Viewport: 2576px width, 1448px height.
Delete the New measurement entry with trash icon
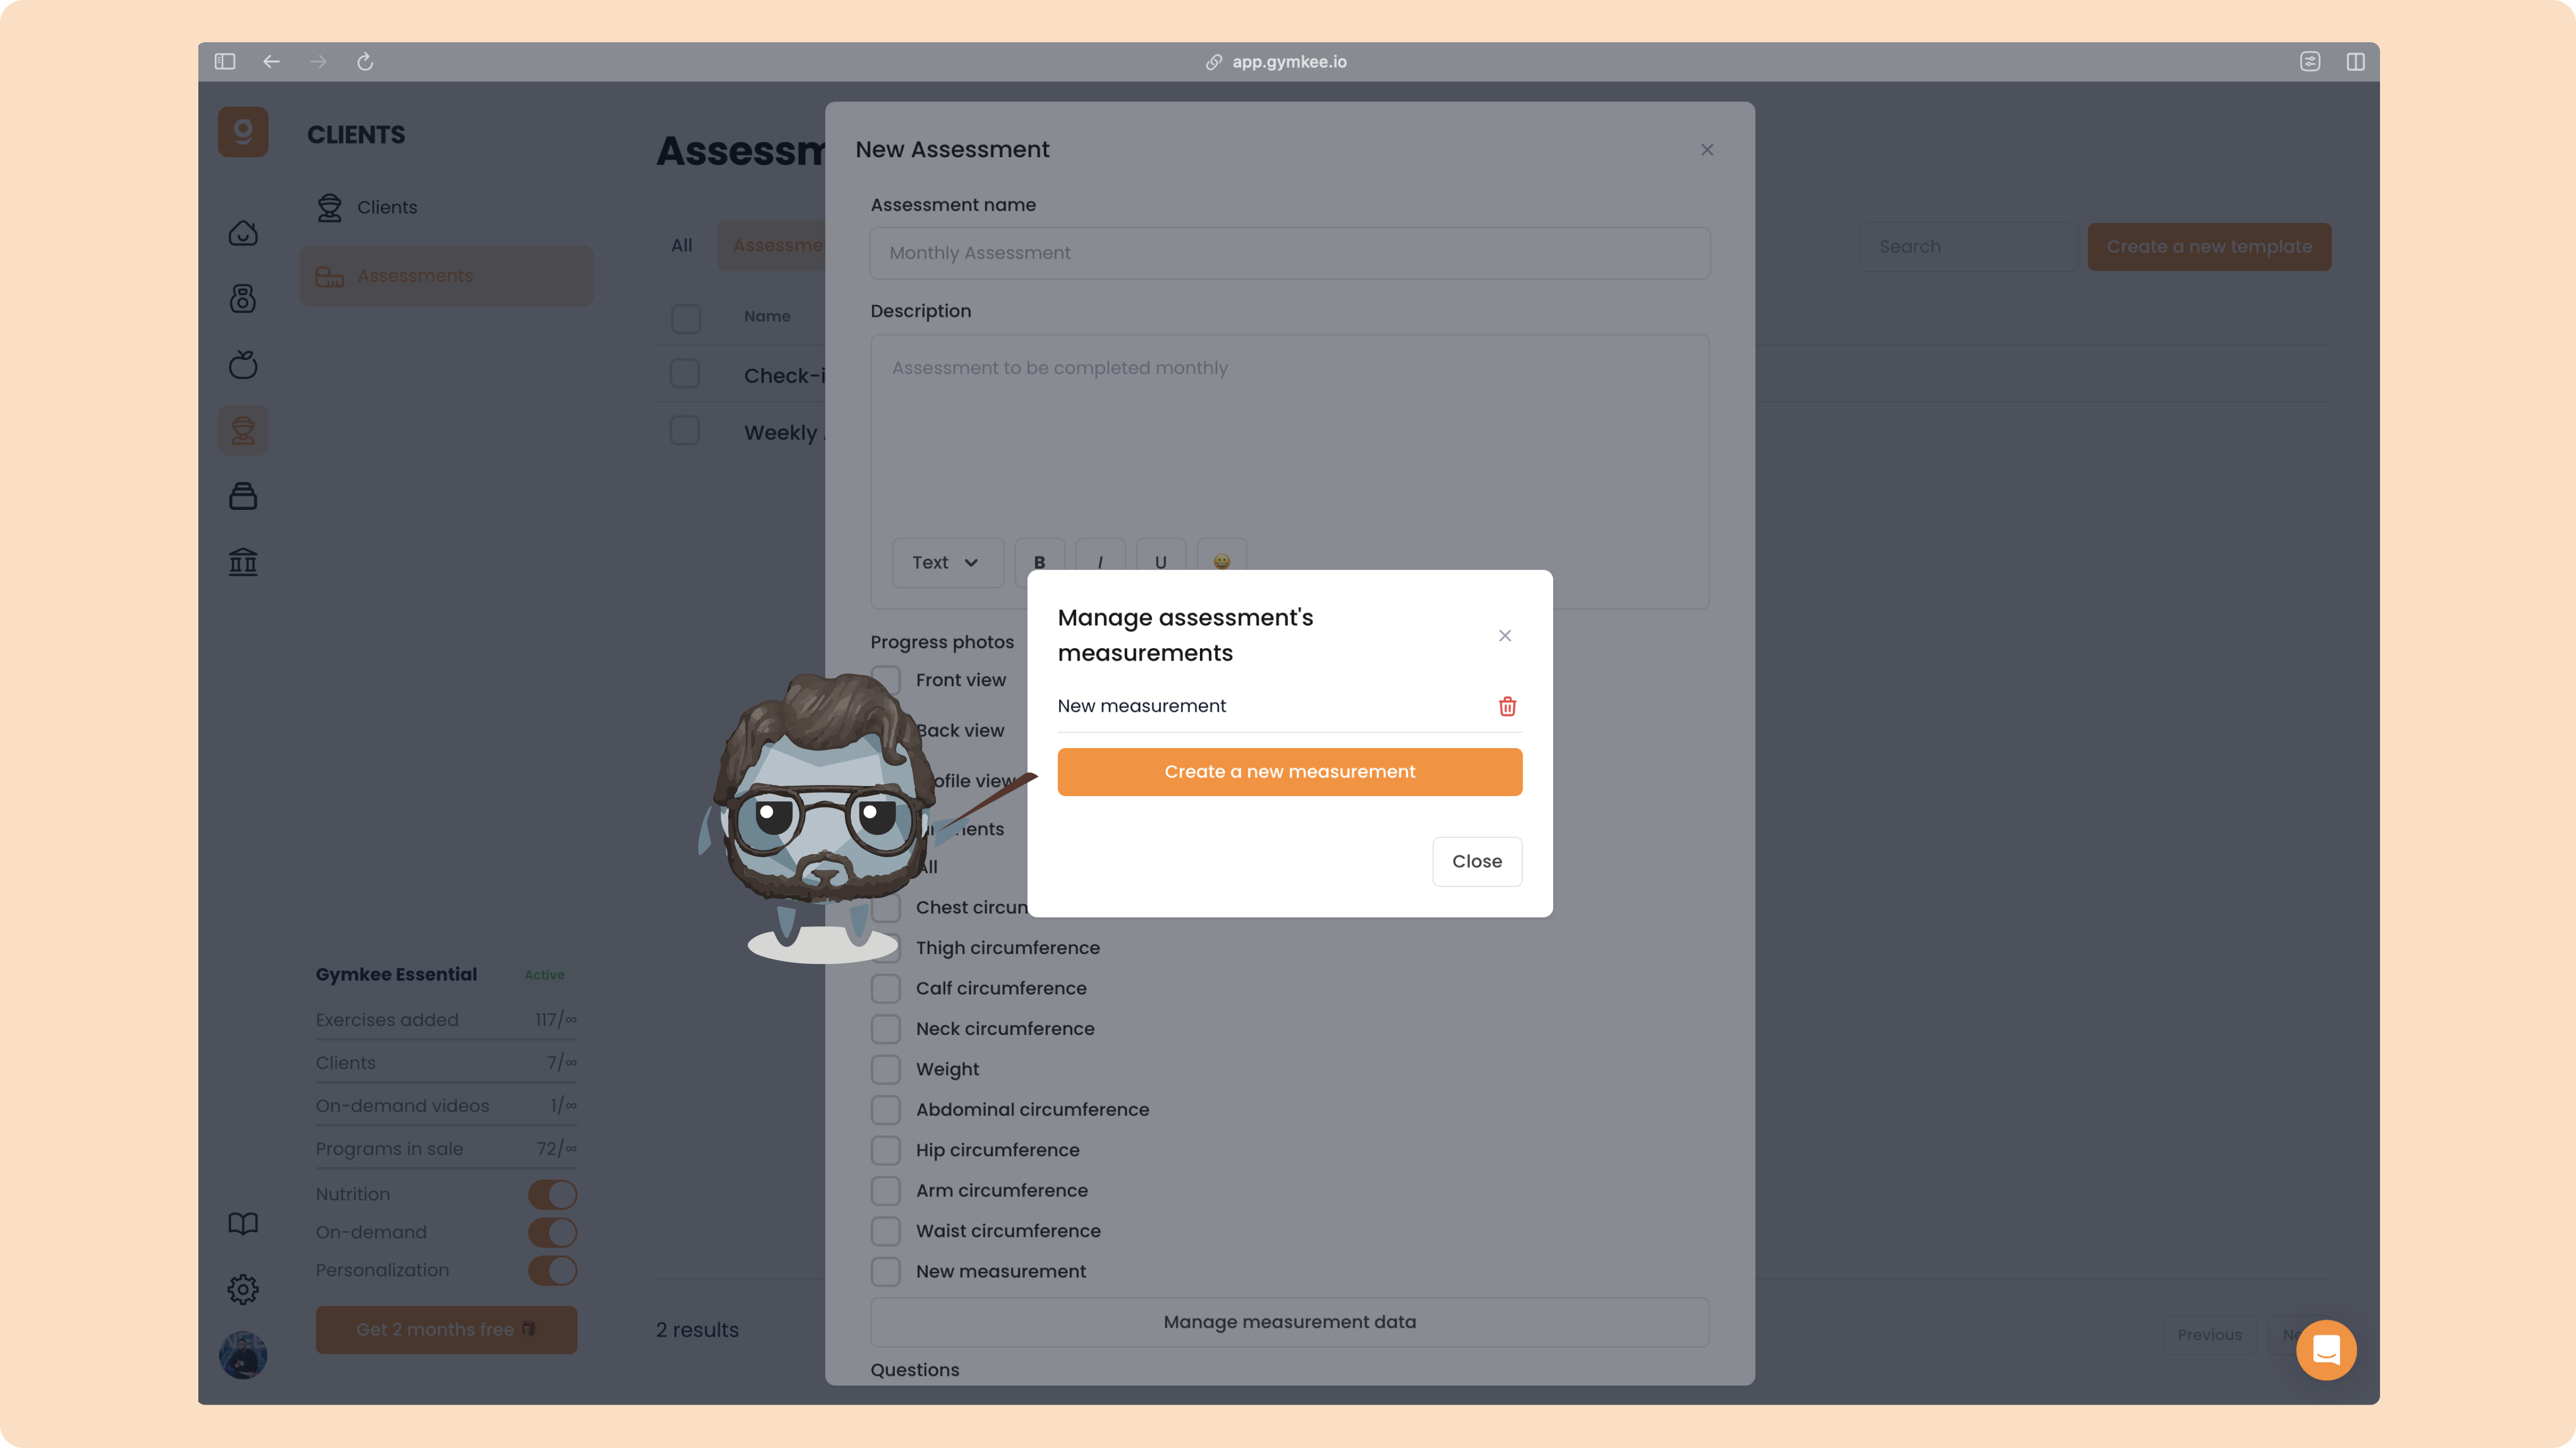coord(1507,706)
